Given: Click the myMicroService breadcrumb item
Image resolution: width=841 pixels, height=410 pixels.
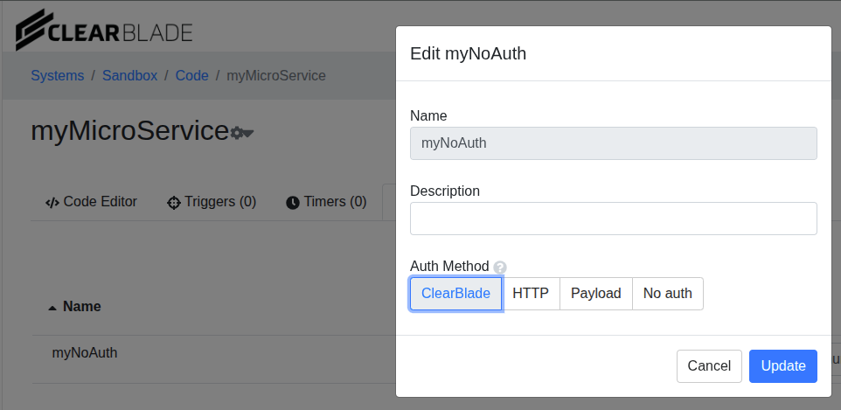Looking at the screenshot, I should pyautogui.click(x=276, y=76).
